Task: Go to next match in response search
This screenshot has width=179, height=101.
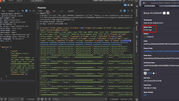Action: coord(49,99)
